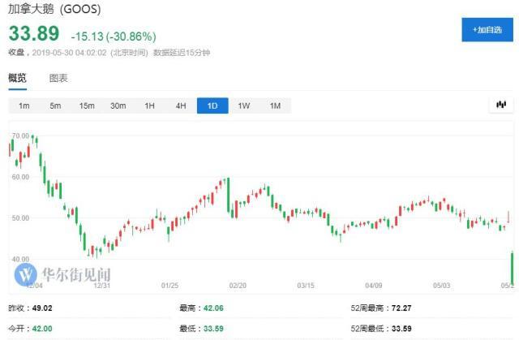This screenshot has width=519, height=340.
Task: Switch to the 概览 overview tab
Action: [x=17, y=78]
